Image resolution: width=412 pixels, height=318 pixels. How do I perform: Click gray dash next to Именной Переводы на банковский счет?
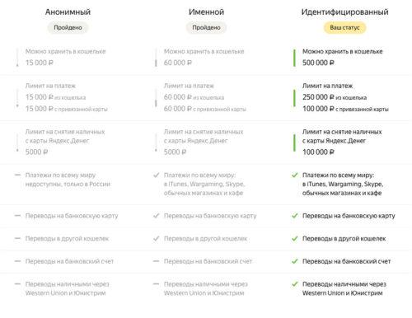click(x=156, y=261)
